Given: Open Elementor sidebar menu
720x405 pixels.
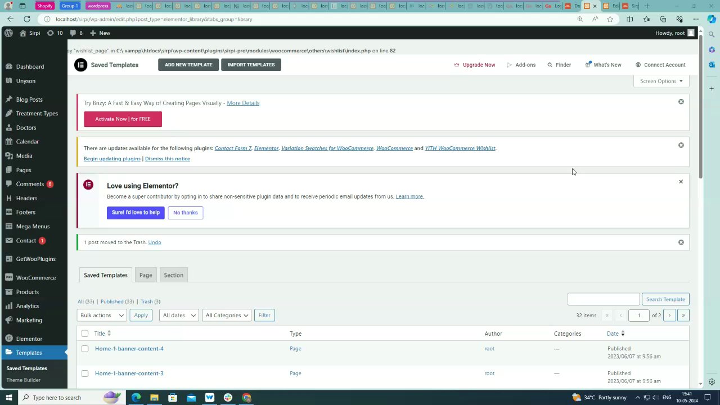Looking at the screenshot, I should pyautogui.click(x=29, y=339).
